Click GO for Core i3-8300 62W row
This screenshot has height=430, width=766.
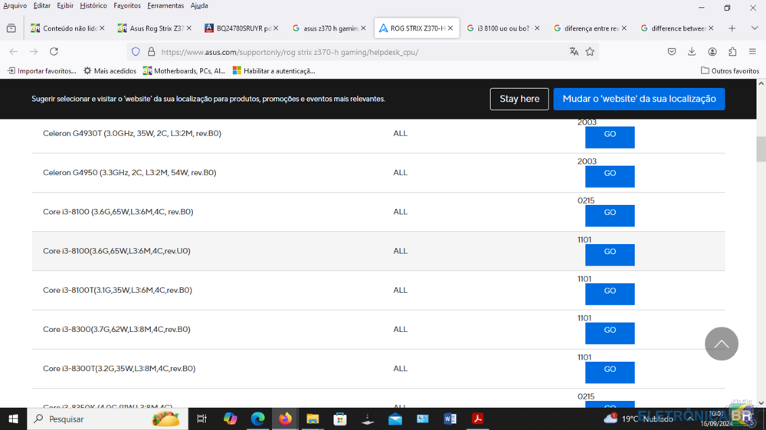click(610, 333)
